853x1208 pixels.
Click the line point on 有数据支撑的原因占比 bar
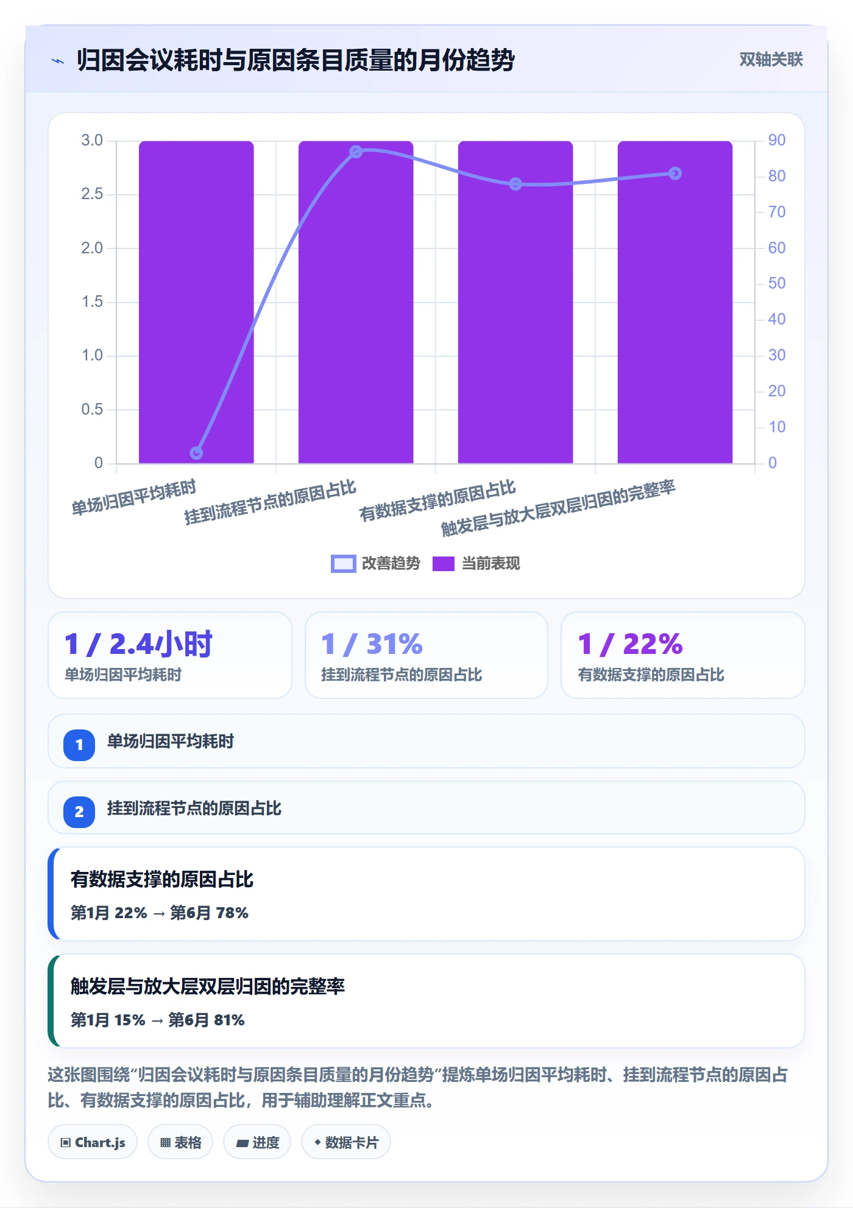point(515,184)
